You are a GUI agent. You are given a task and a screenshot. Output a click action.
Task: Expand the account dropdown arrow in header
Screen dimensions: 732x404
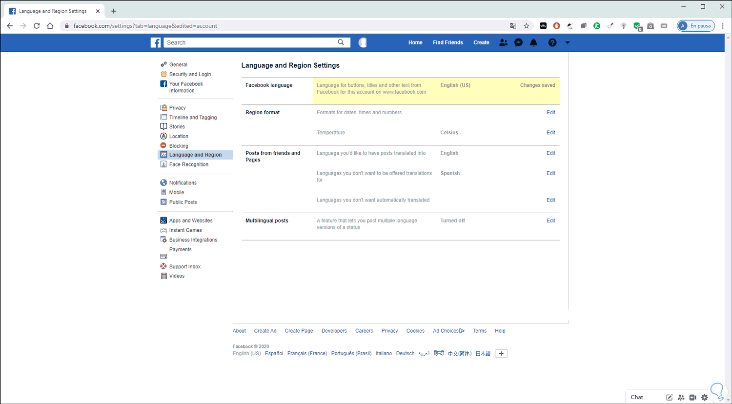tap(568, 42)
